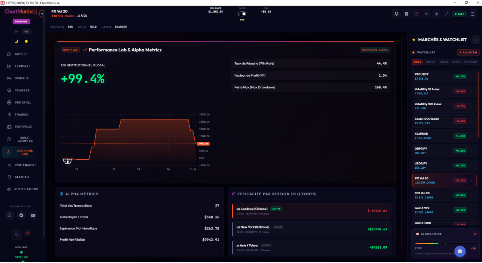Contact support via the WhatsApp icon
Image resolution: width=482 pixels, height=263 pixels.
coord(10,215)
